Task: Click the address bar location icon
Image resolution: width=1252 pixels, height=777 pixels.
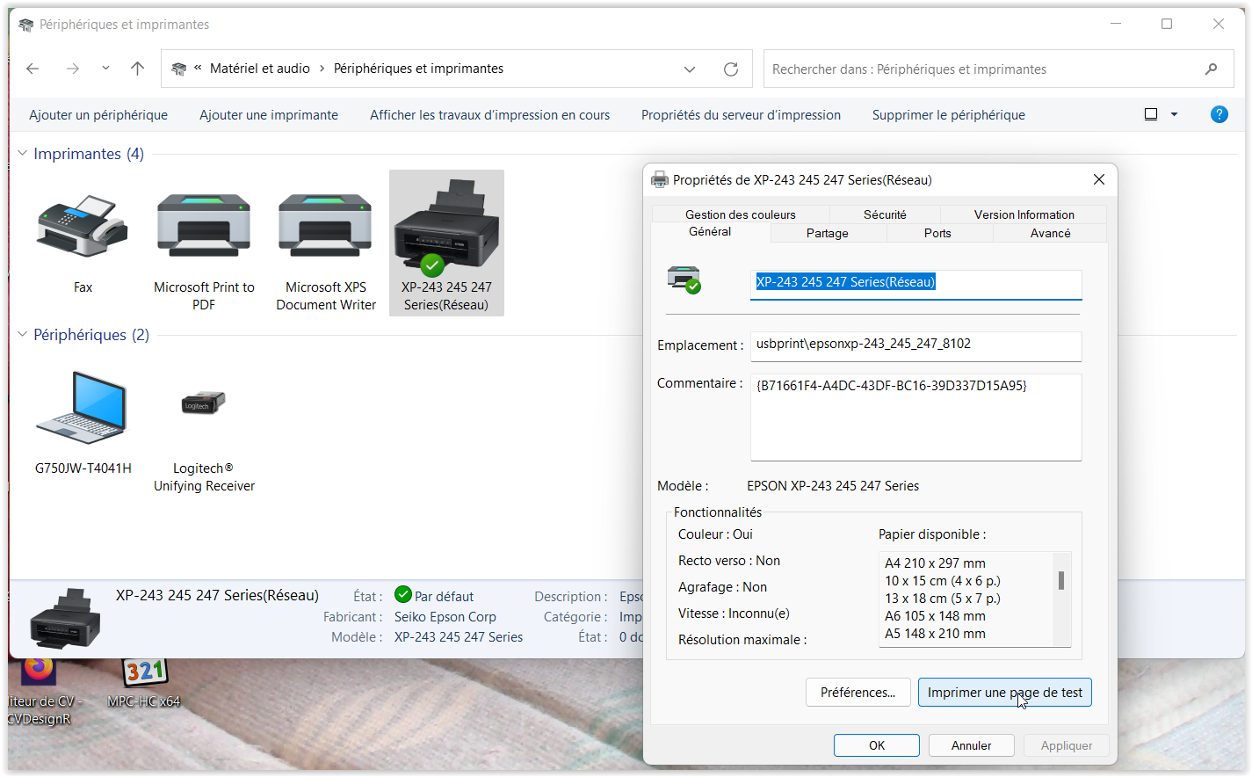Action: click(x=179, y=69)
